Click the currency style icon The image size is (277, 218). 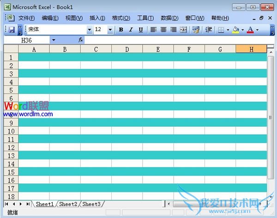[196, 29]
